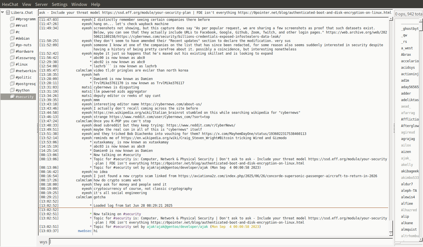Select user Abrax in user list
The image size is (423, 247).
coord(406,55)
